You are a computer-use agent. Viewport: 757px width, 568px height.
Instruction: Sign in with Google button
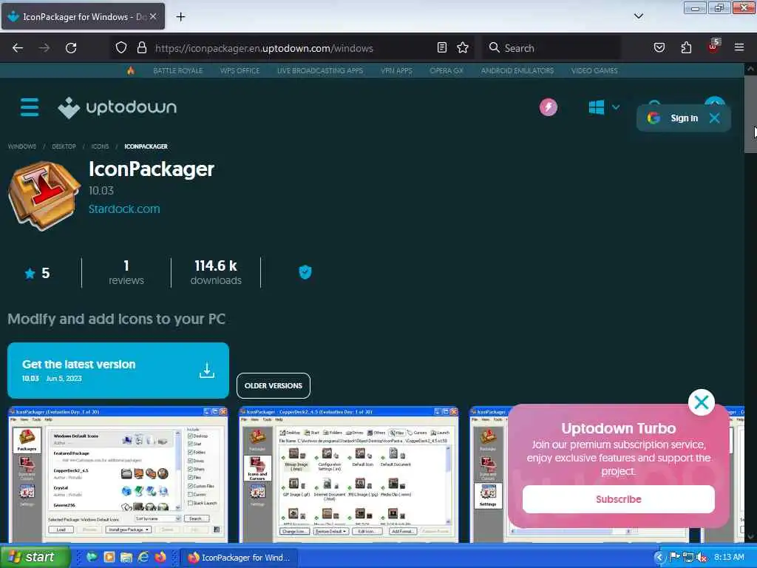(x=673, y=118)
